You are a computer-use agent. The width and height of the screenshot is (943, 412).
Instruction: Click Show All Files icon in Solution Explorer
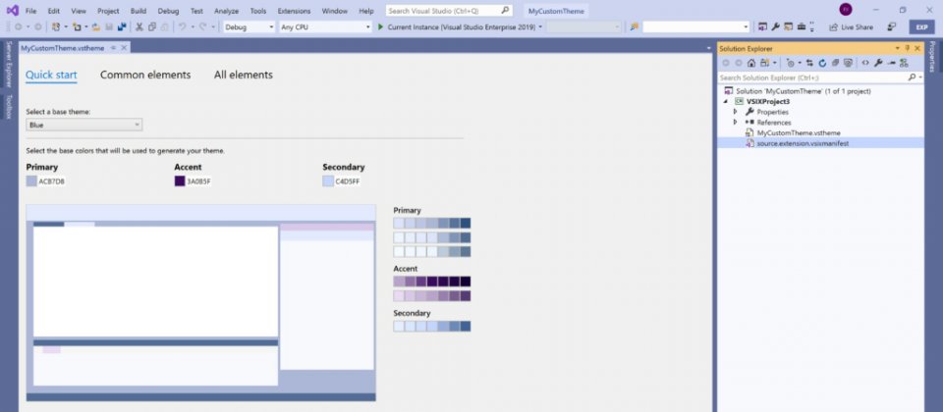(x=848, y=63)
